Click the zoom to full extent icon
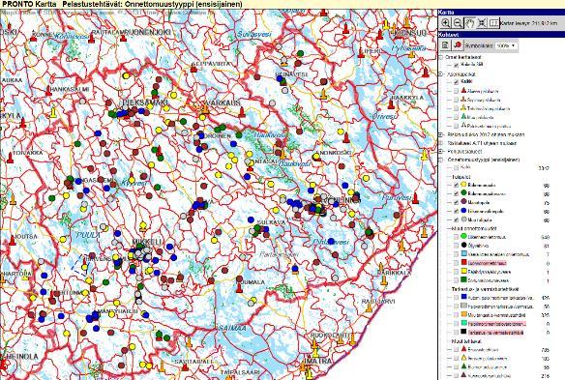 point(482,23)
